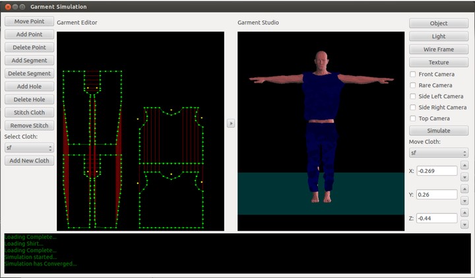The height and width of the screenshot is (278, 475).
Task: Decrease the X value with down arrow
Action: (x=464, y=177)
